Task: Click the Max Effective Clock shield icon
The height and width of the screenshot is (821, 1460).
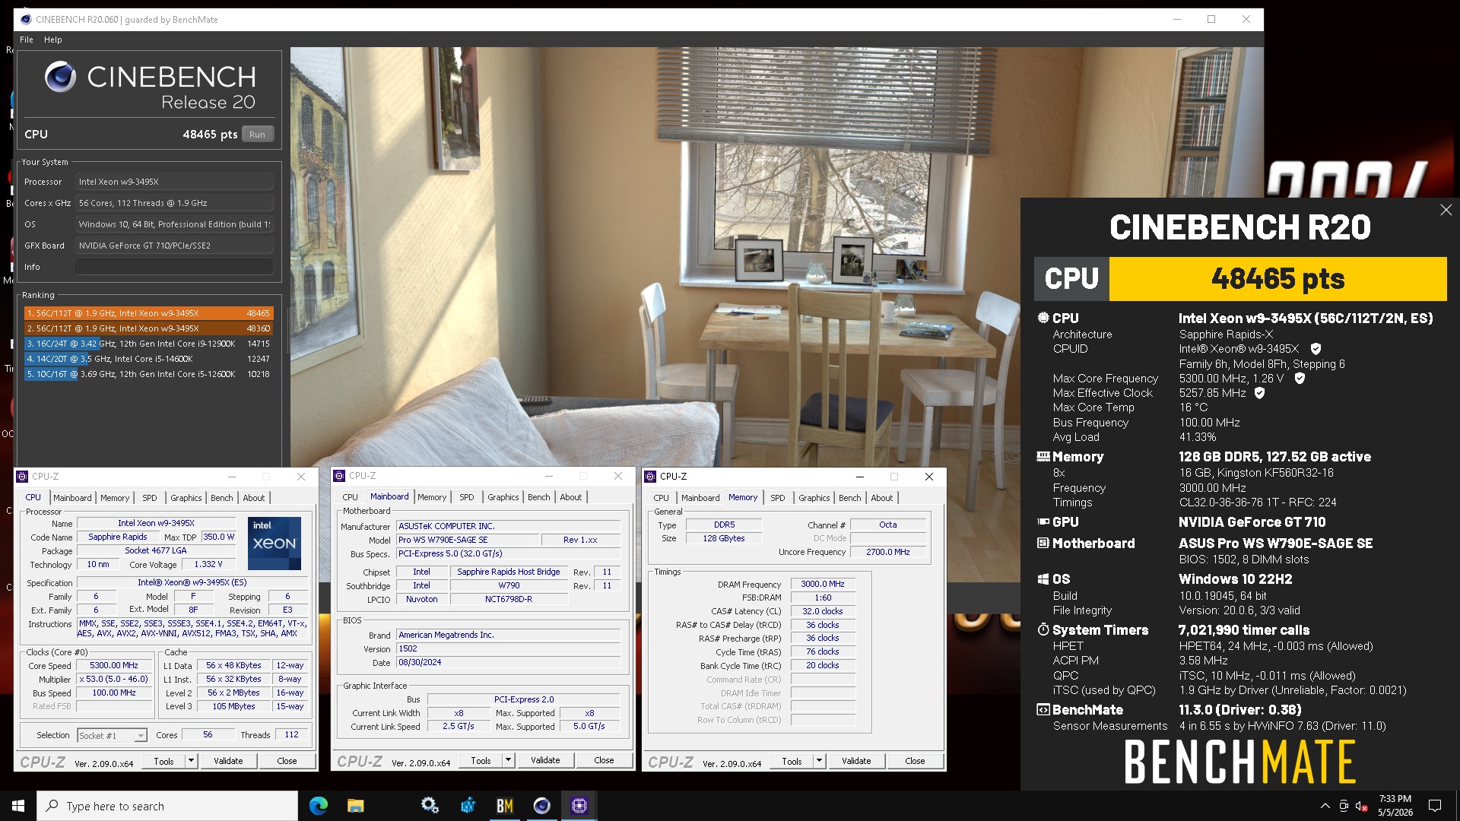Action: click(x=1259, y=393)
